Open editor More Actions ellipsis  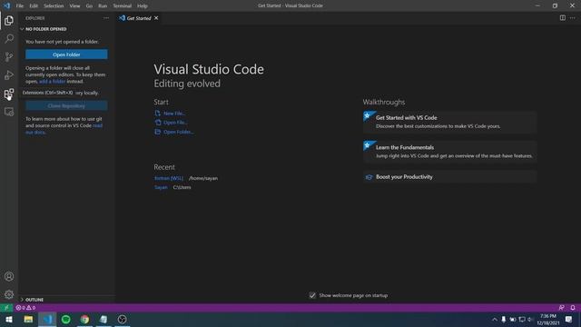pyautogui.click(x=573, y=18)
